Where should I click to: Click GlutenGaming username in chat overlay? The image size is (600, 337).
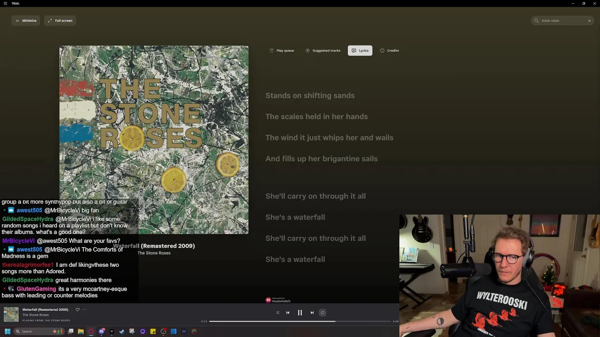click(36, 289)
